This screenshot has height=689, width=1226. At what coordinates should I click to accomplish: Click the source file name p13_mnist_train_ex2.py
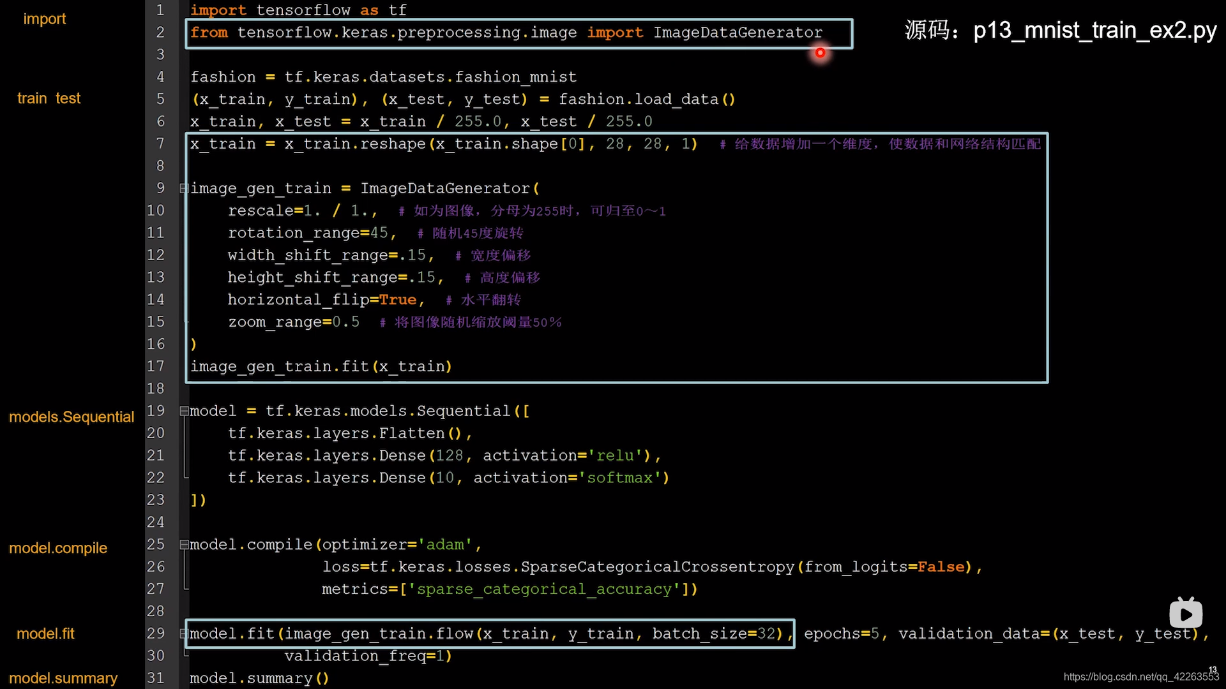[x=1095, y=31]
